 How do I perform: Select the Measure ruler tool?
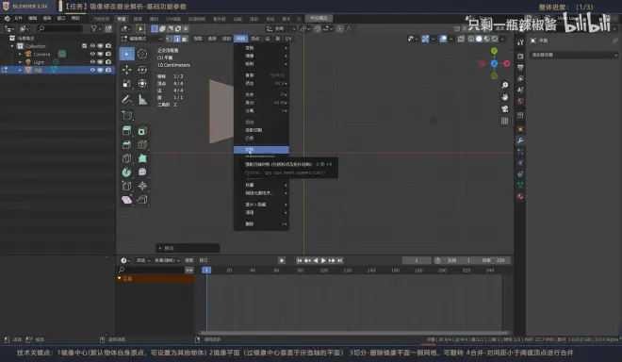142,100
